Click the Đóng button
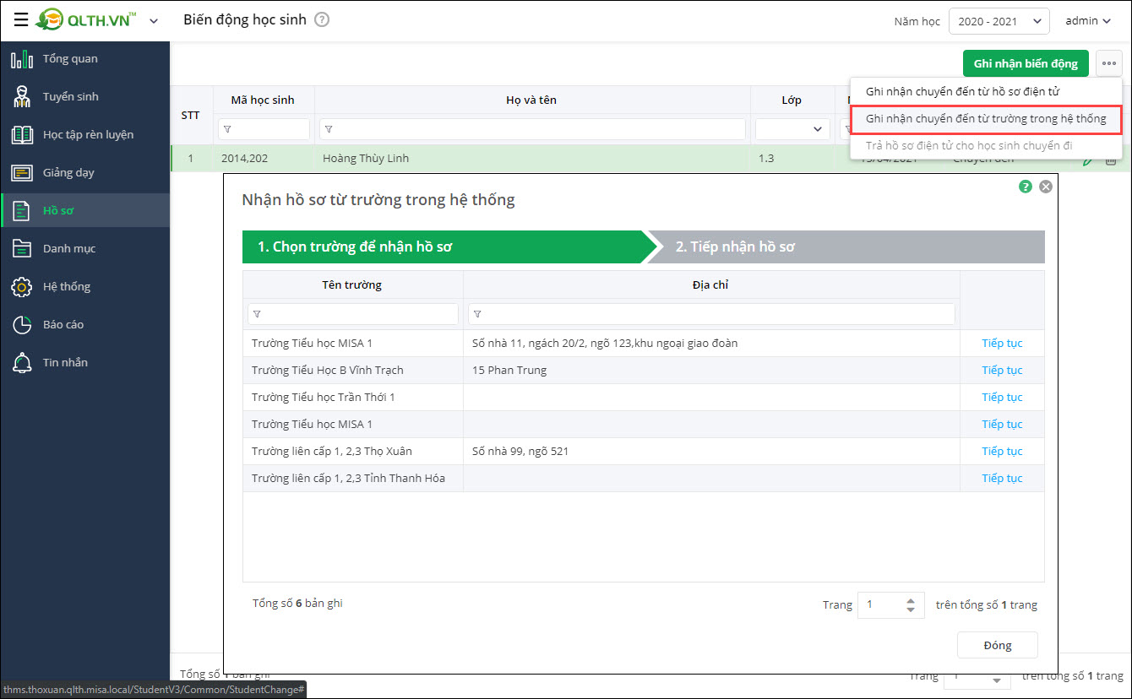This screenshot has width=1132, height=699. pos(998,645)
